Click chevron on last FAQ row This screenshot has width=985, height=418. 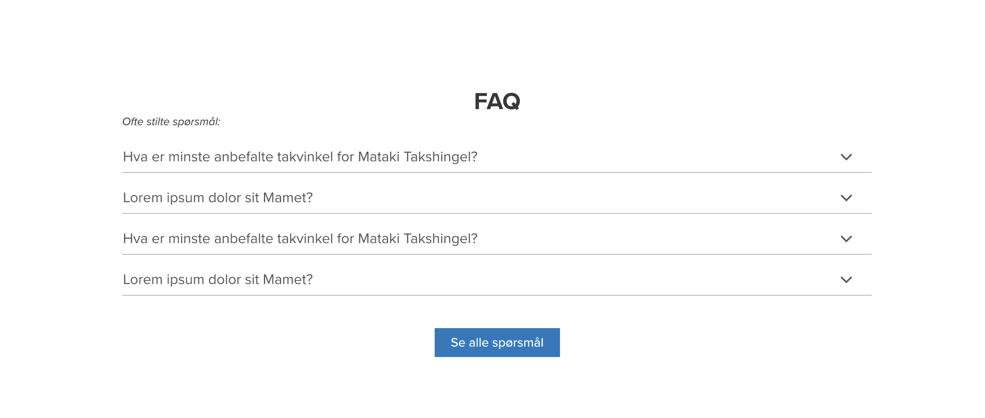point(846,280)
